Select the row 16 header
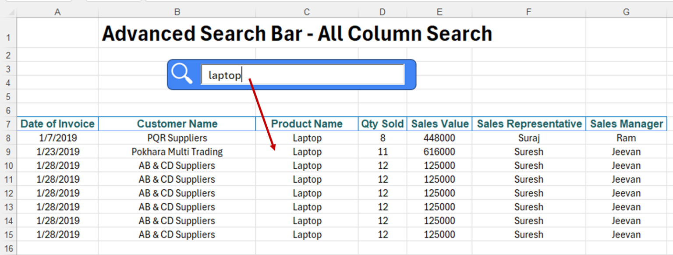The width and height of the screenshot is (673, 255). (x=8, y=248)
